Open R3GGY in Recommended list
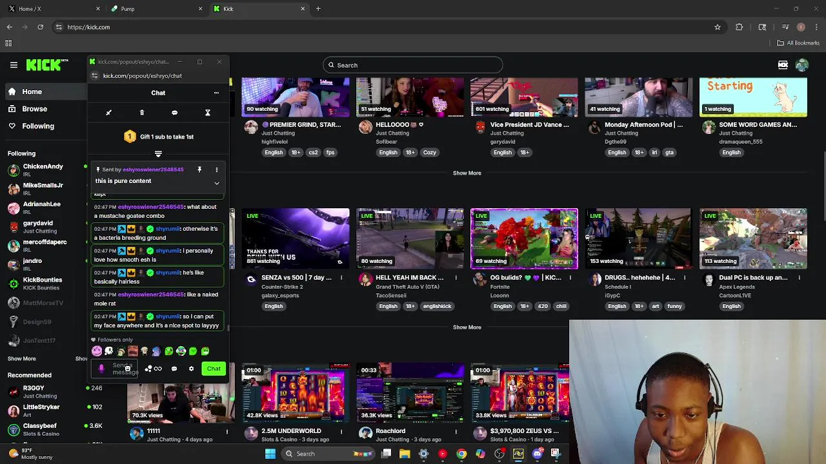 pyautogui.click(x=43, y=392)
